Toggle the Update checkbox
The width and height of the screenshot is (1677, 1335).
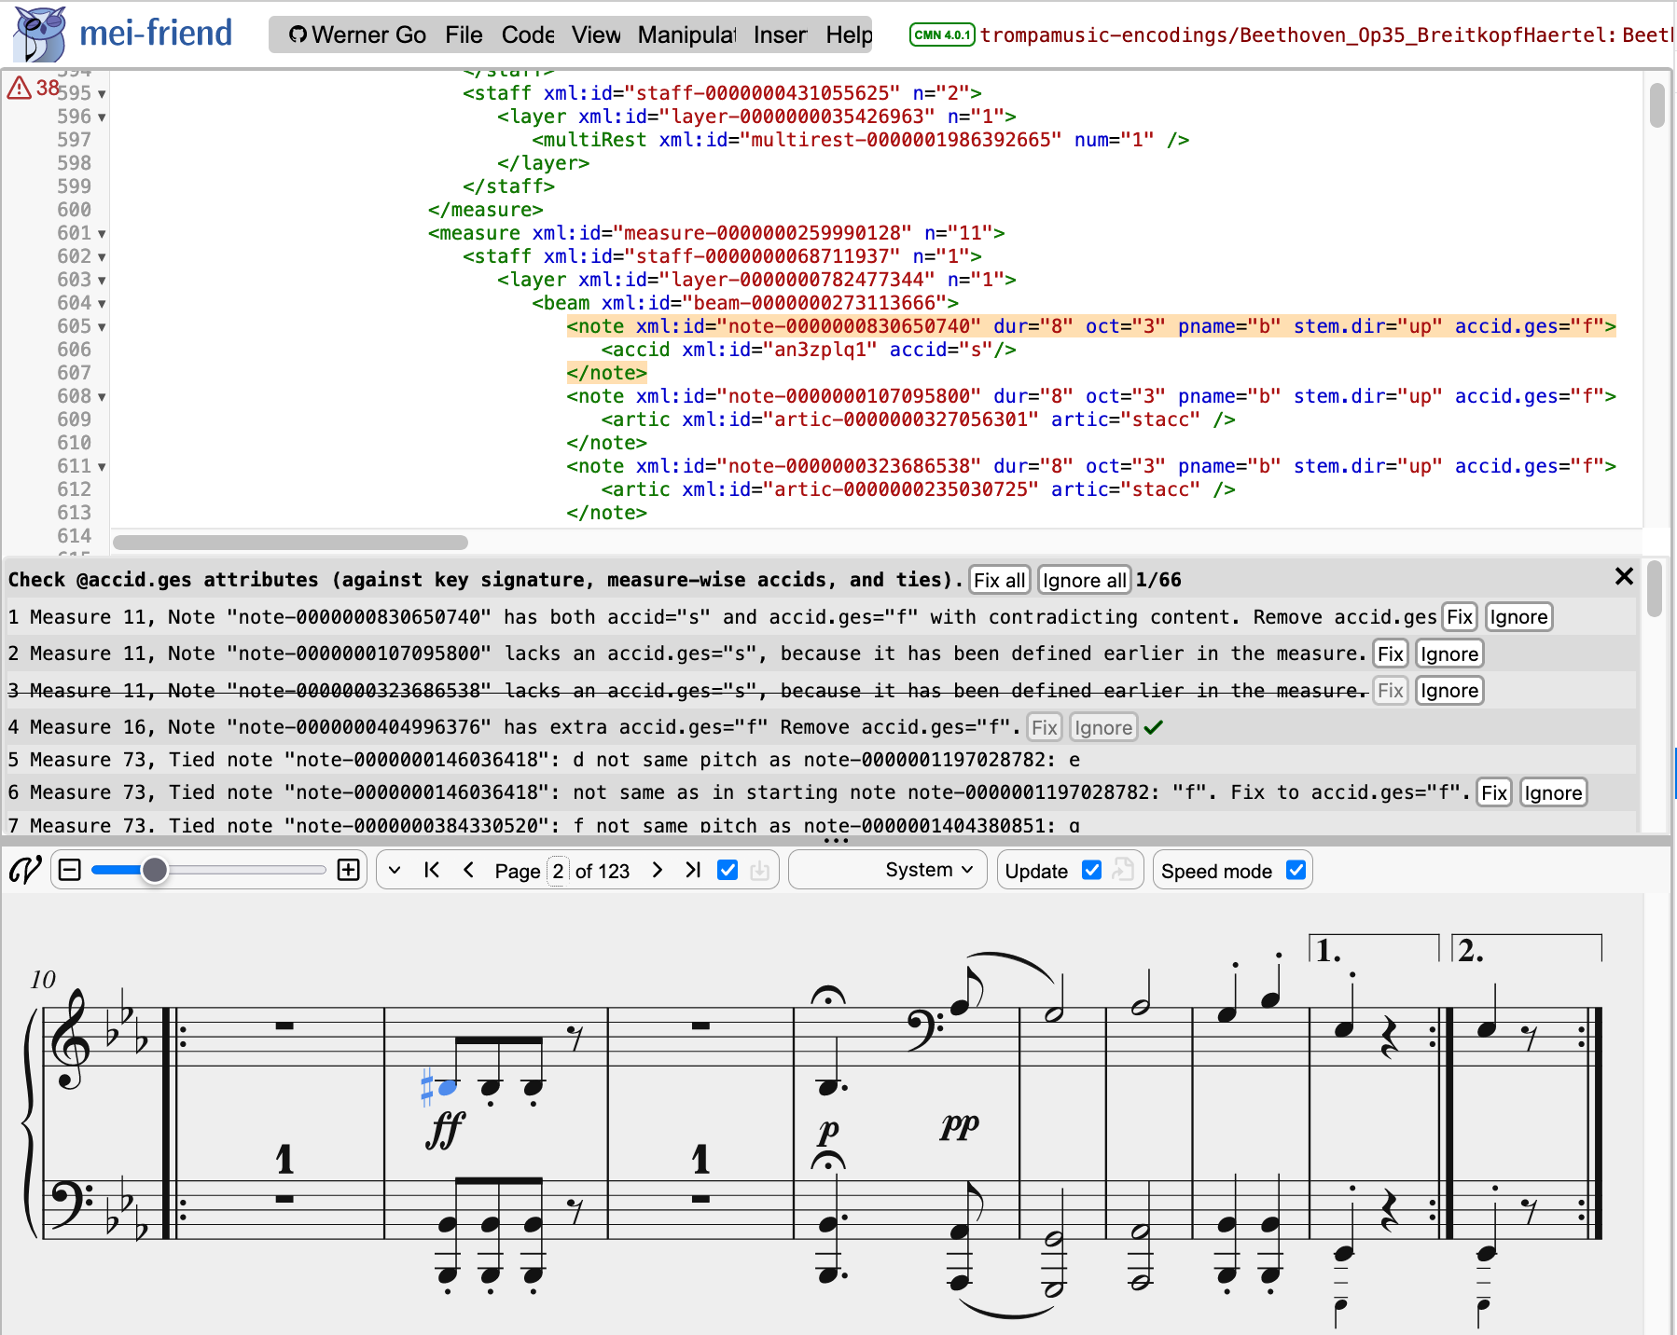pyautogui.click(x=1091, y=870)
